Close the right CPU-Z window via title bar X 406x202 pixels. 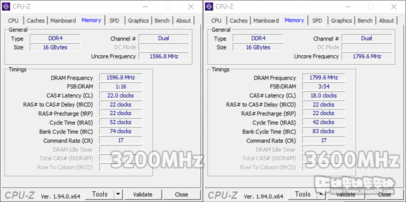pyautogui.click(x=394, y=7)
